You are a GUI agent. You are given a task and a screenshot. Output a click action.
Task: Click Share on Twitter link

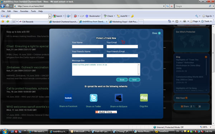pyautogui.click(x=94, y=106)
